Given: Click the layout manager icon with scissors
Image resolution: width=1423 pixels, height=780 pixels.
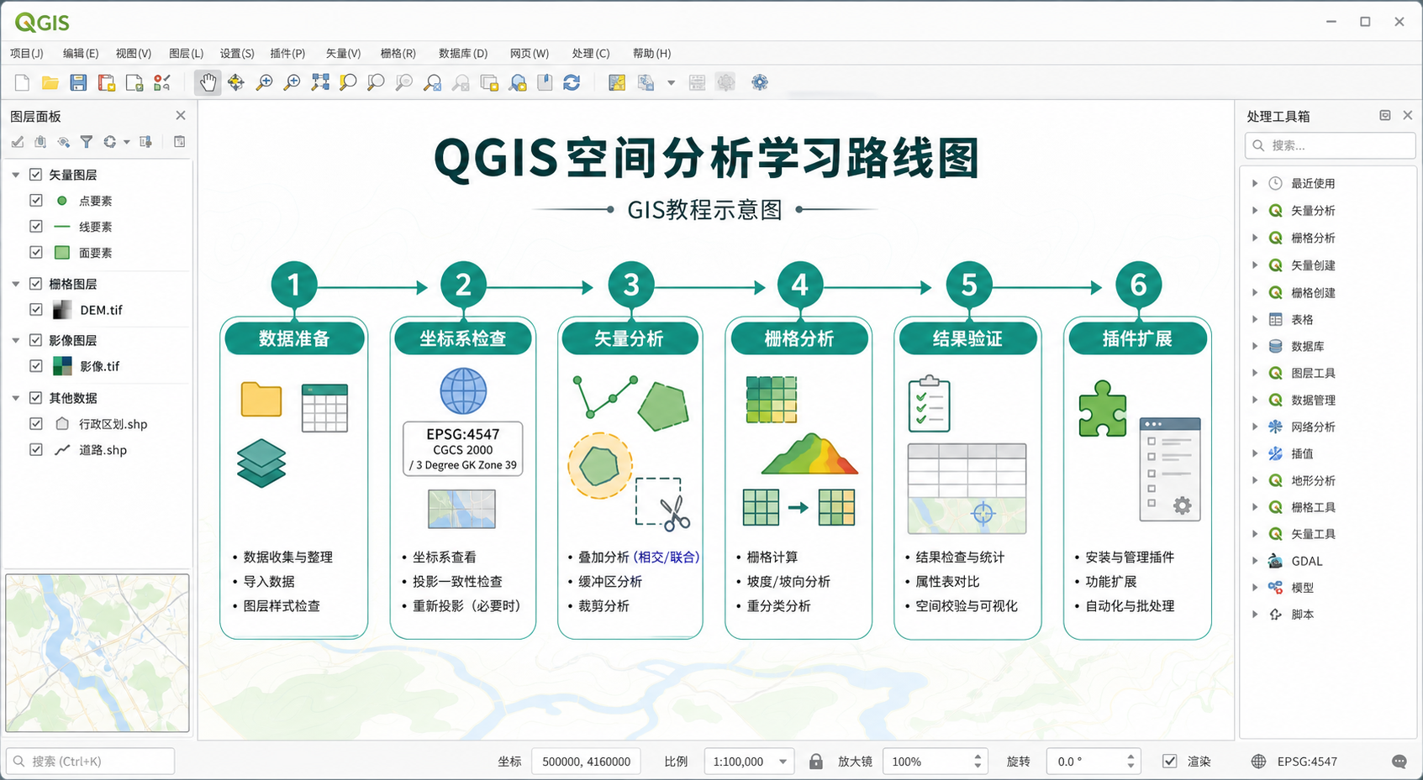Looking at the screenshot, I should tap(162, 82).
